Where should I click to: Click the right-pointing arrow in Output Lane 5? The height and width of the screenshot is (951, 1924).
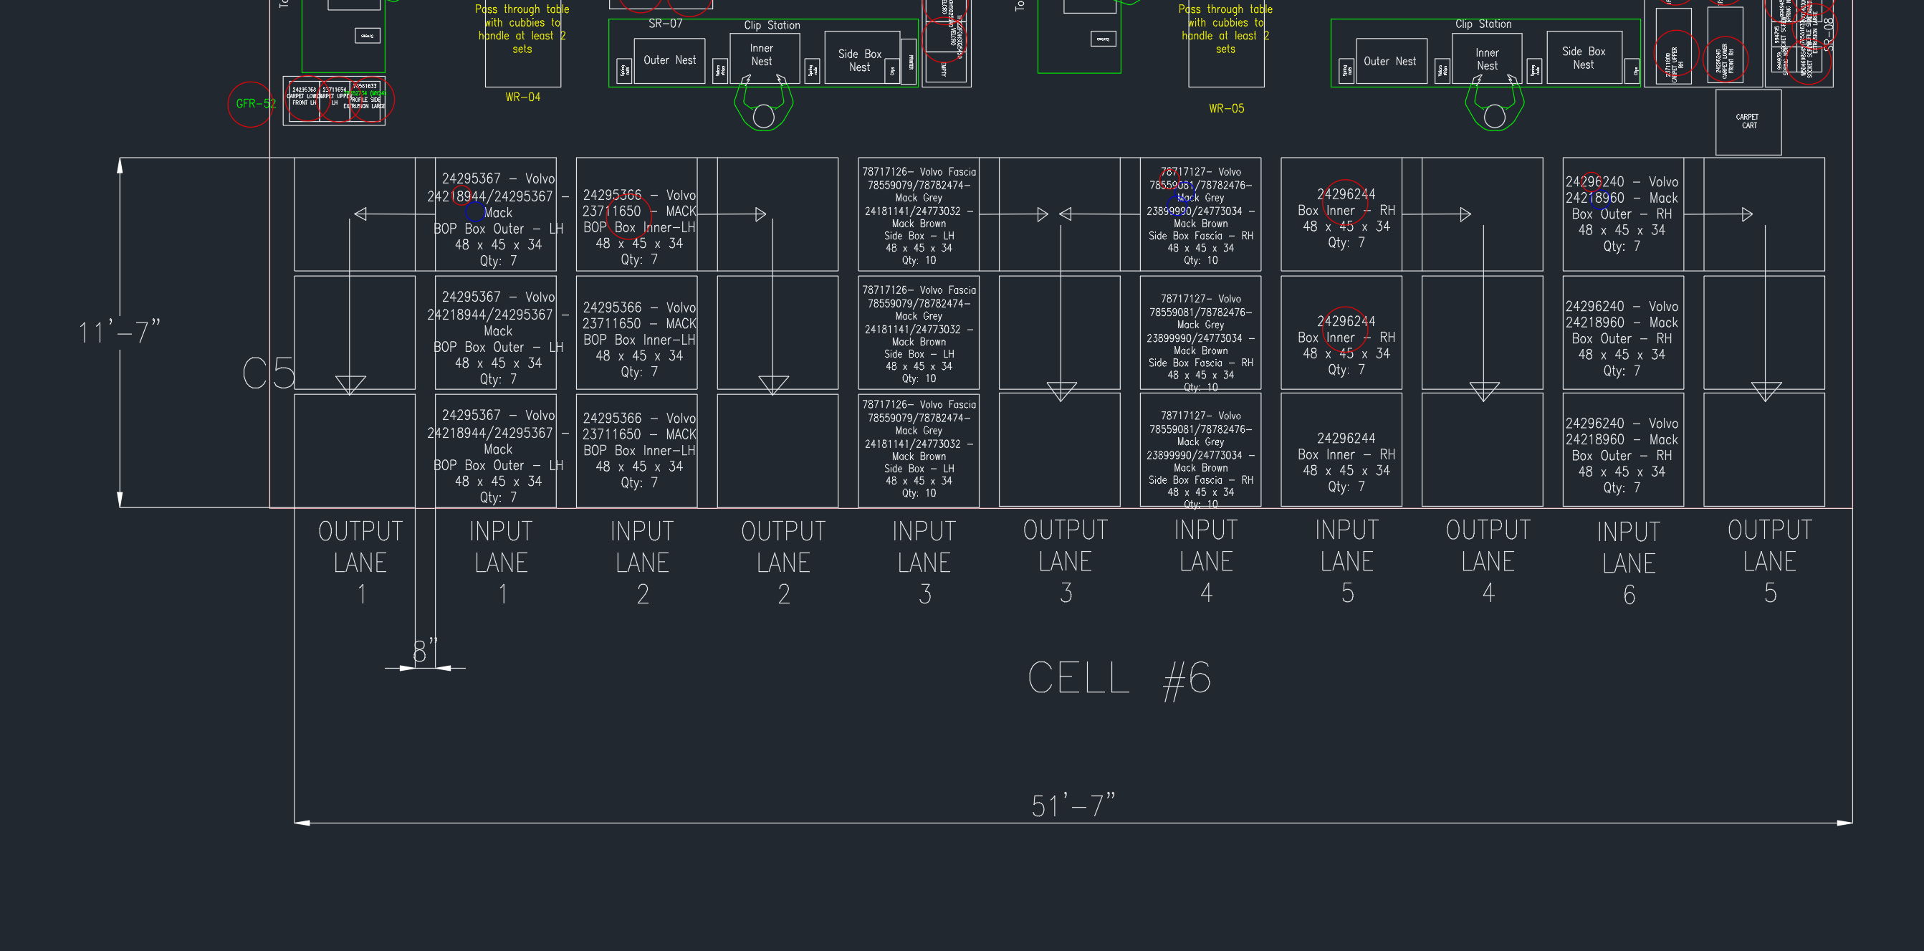(x=1746, y=214)
